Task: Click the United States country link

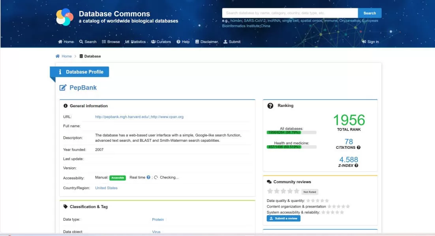Action: pos(106,188)
